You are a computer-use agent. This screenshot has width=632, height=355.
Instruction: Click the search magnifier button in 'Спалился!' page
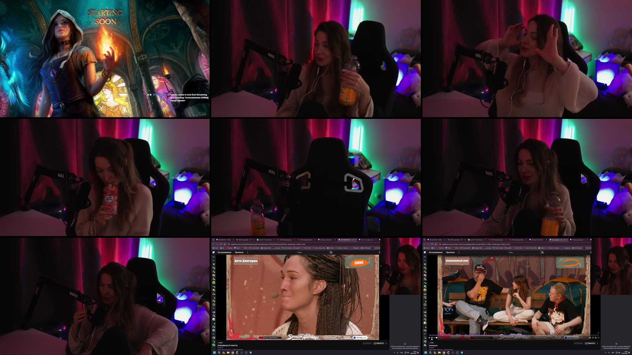click(x=542, y=252)
